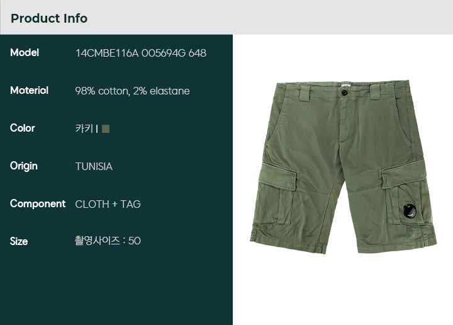Select the 촬영사이즈 : 50 size value
453x325 pixels.
108,241
